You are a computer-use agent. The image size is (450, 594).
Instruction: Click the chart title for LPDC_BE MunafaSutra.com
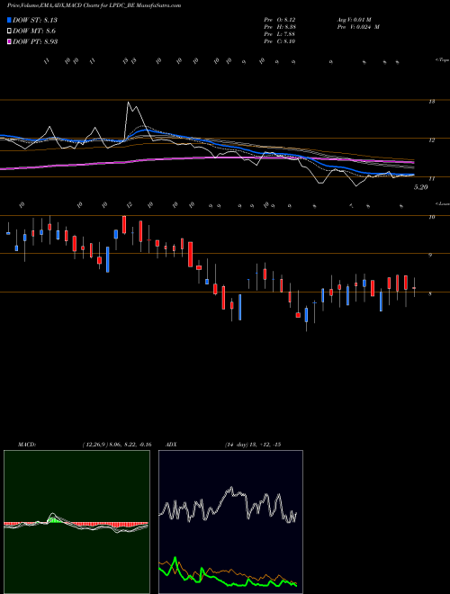[x=94, y=5]
